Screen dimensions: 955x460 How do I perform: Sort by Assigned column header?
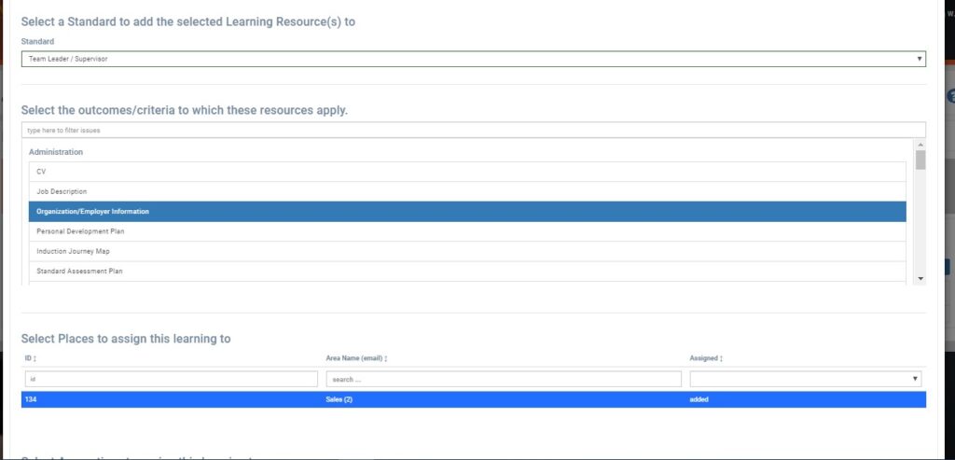[705, 358]
